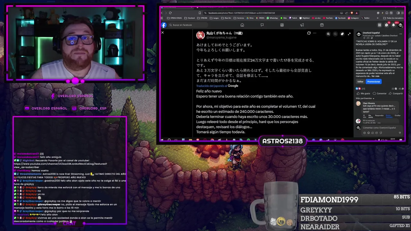Screen dimensions: 411x231
Task: Open Overlord Español page name link
Action: point(371,33)
